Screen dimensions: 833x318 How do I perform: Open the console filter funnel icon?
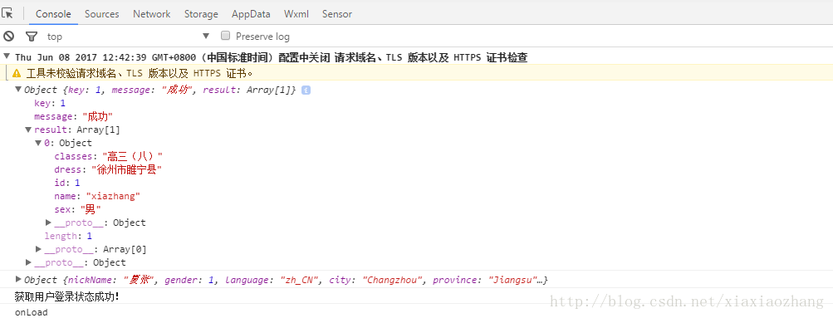tap(32, 37)
